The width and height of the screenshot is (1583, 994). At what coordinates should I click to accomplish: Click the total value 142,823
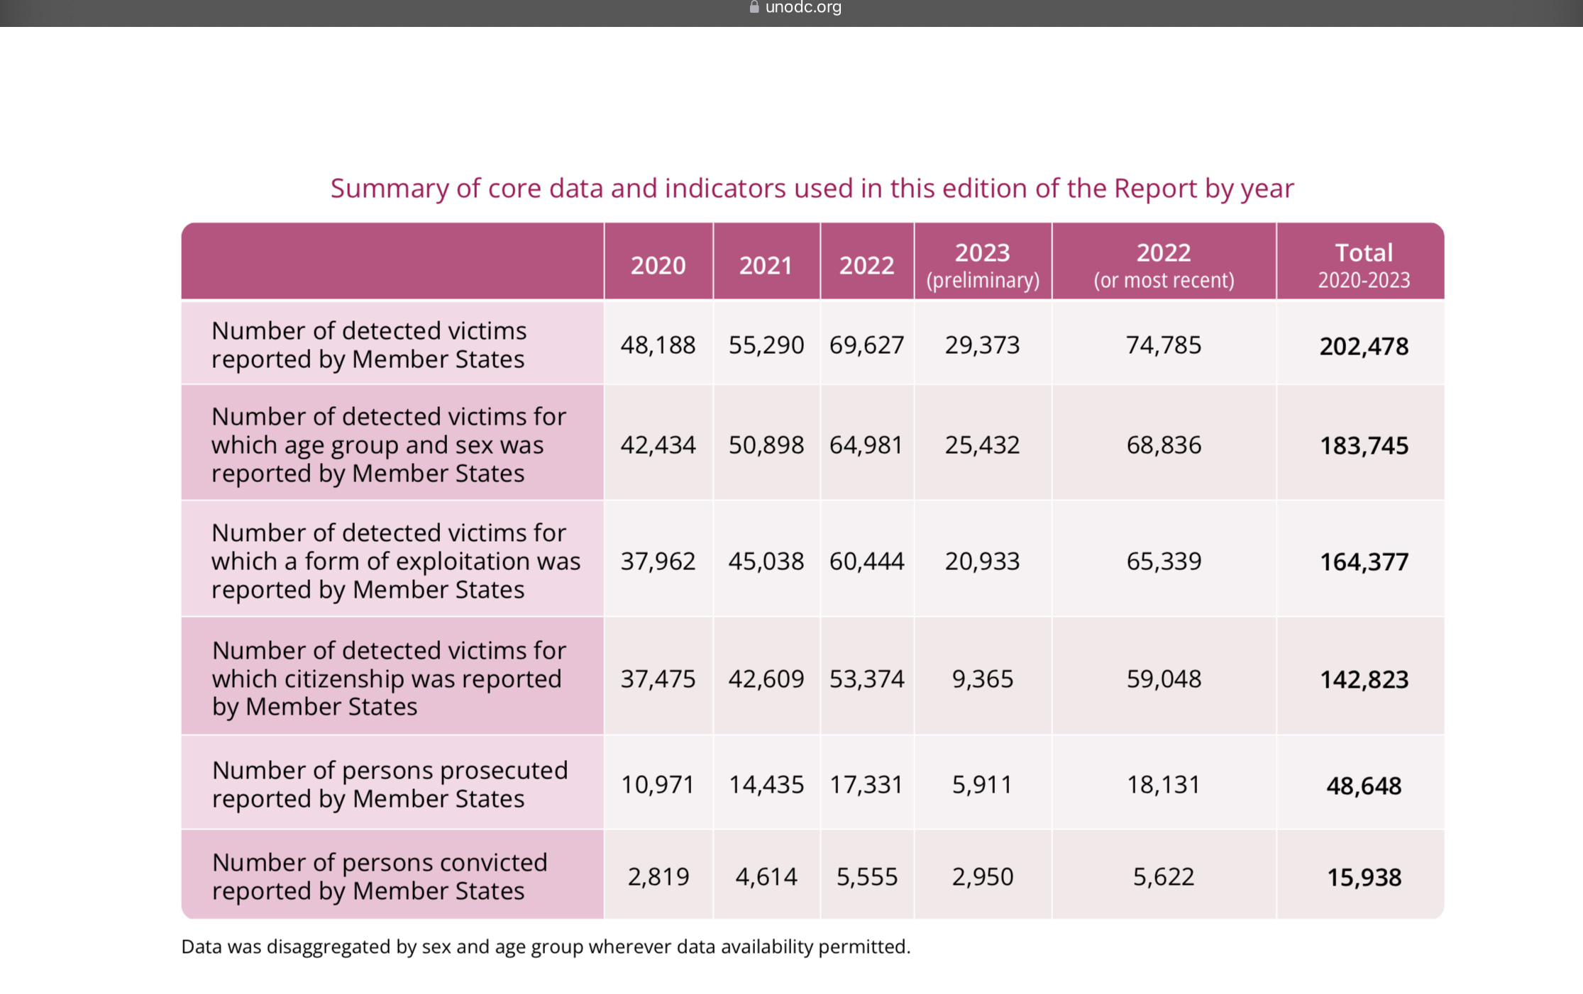click(x=1364, y=680)
